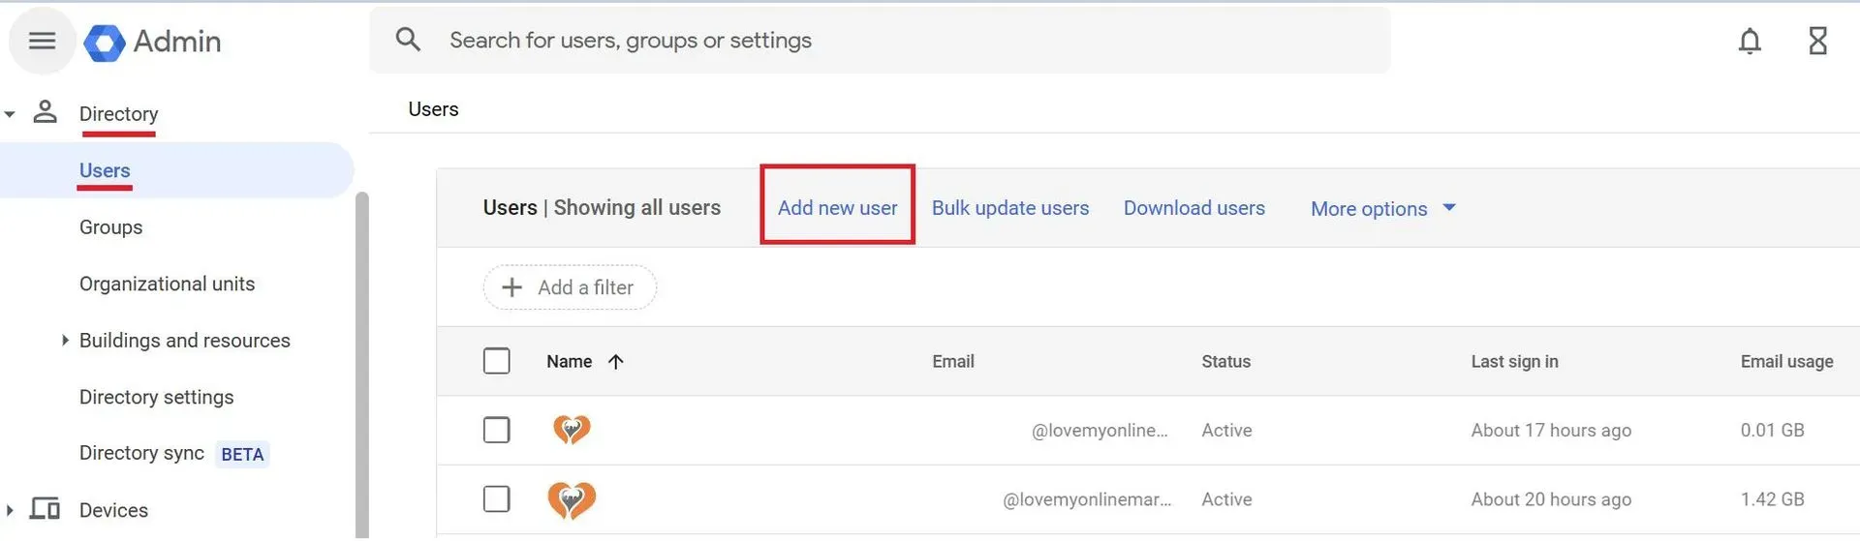Click Download users
Viewport: 1860px width, 541px height.
(x=1193, y=208)
